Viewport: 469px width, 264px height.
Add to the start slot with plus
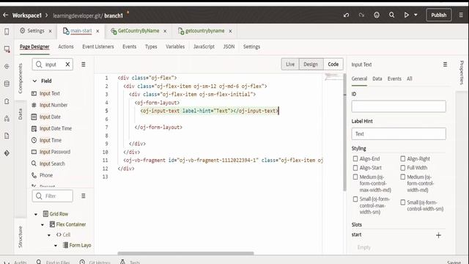point(438,235)
